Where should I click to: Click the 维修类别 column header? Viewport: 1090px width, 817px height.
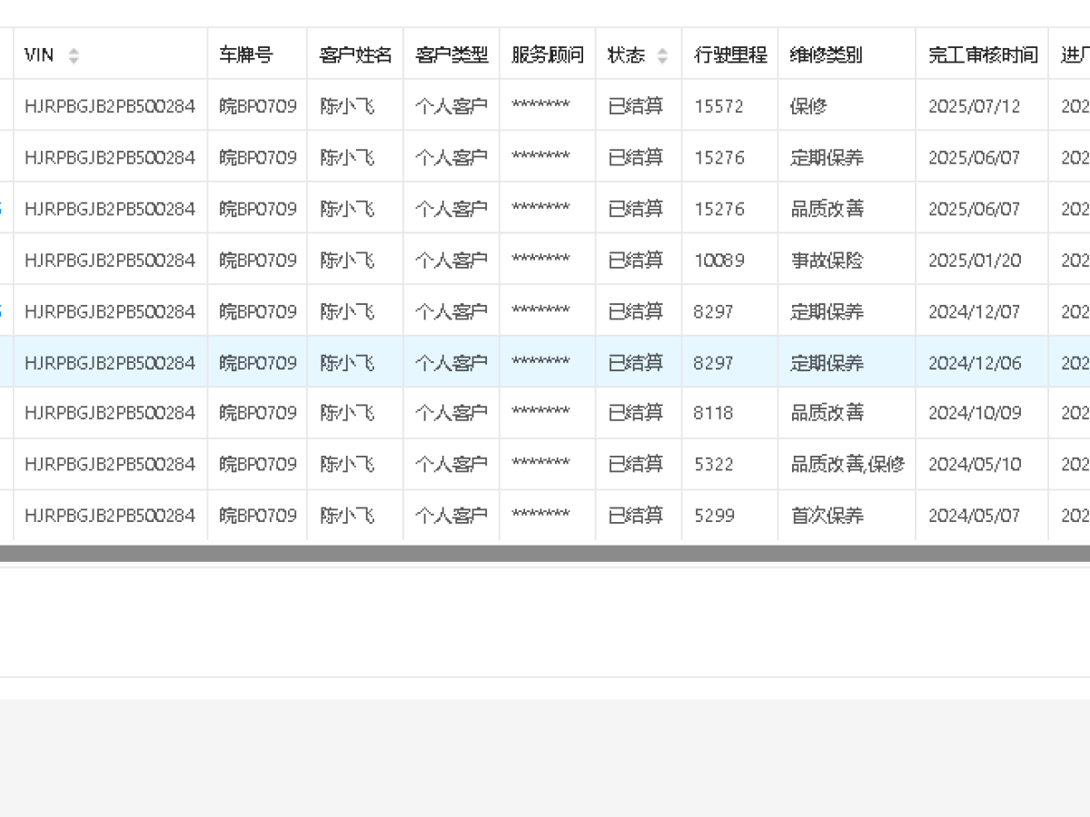click(827, 55)
